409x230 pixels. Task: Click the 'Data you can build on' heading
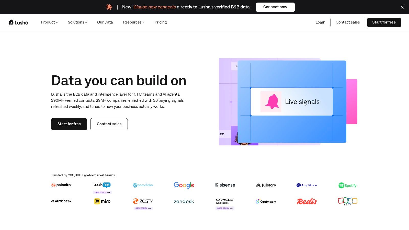pyautogui.click(x=119, y=80)
